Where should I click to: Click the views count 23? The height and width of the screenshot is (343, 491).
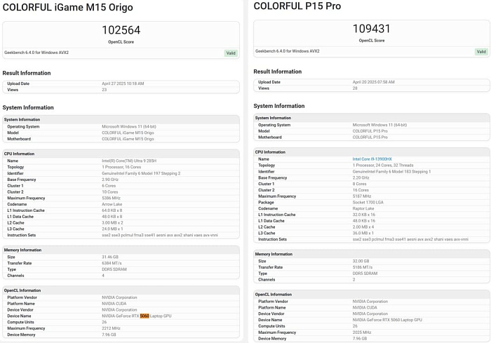(105, 90)
